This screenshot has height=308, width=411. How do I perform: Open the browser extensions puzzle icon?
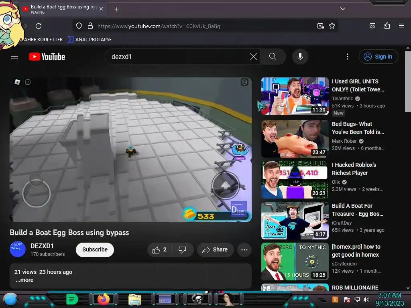[387, 26]
